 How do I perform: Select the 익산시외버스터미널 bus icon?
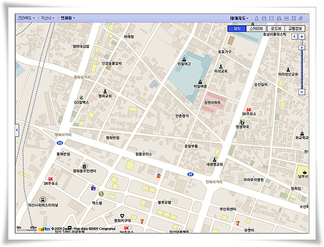tap(43, 199)
